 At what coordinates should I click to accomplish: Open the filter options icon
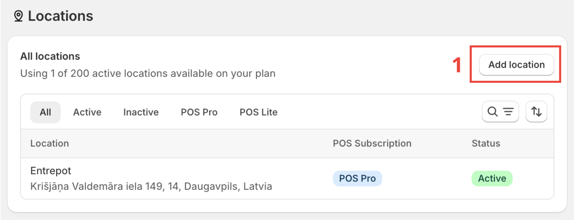(508, 112)
